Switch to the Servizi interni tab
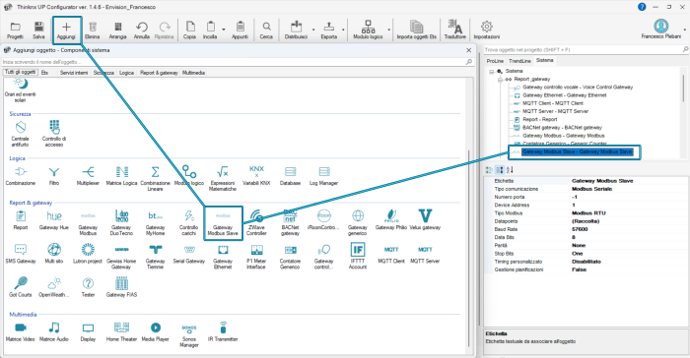690x358 pixels. 74,73
